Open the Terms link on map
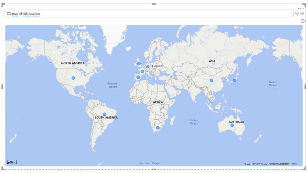Image resolution: width=308 pixels, height=173 pixels. click(x=294, y=164)
